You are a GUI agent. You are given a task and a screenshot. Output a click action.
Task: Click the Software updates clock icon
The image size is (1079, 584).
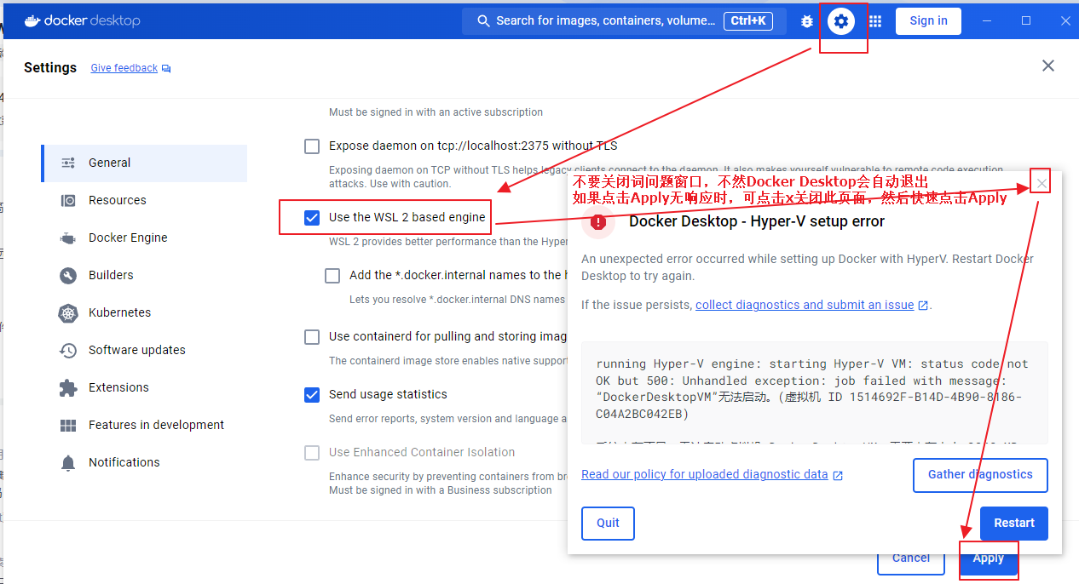[68, 350]
